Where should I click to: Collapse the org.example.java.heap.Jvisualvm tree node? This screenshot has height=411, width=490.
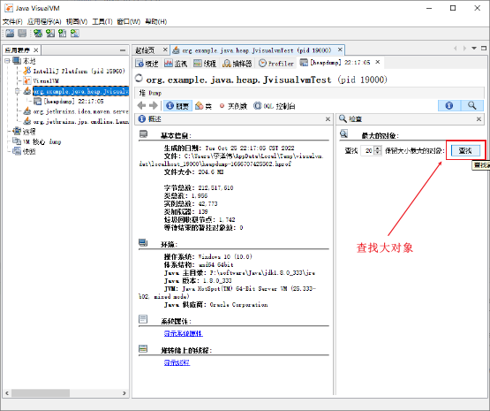pos(18,91)
